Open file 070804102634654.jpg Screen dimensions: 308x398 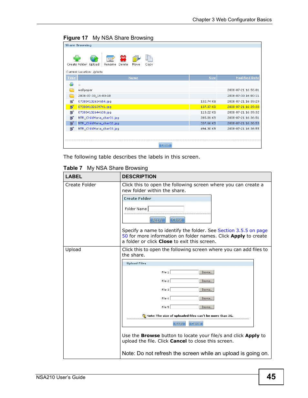coord(95,102)
